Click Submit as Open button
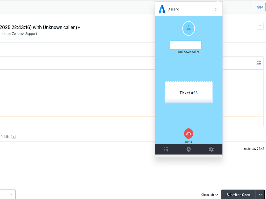 pos(238,195)
